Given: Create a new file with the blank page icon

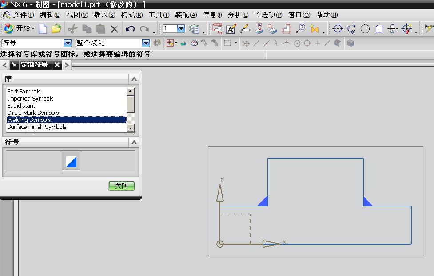Looking at the screenshot, I should [43, 29].
